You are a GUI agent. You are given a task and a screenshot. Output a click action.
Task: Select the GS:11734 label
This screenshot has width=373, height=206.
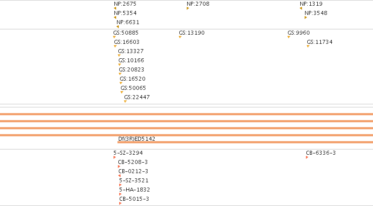320,42
